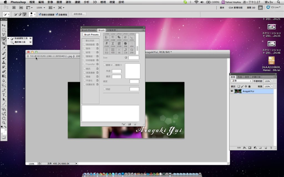Open the 濾鏡 menu in menu bar
The width and height of the screenshot is (284, 177).
click(77, 2)
